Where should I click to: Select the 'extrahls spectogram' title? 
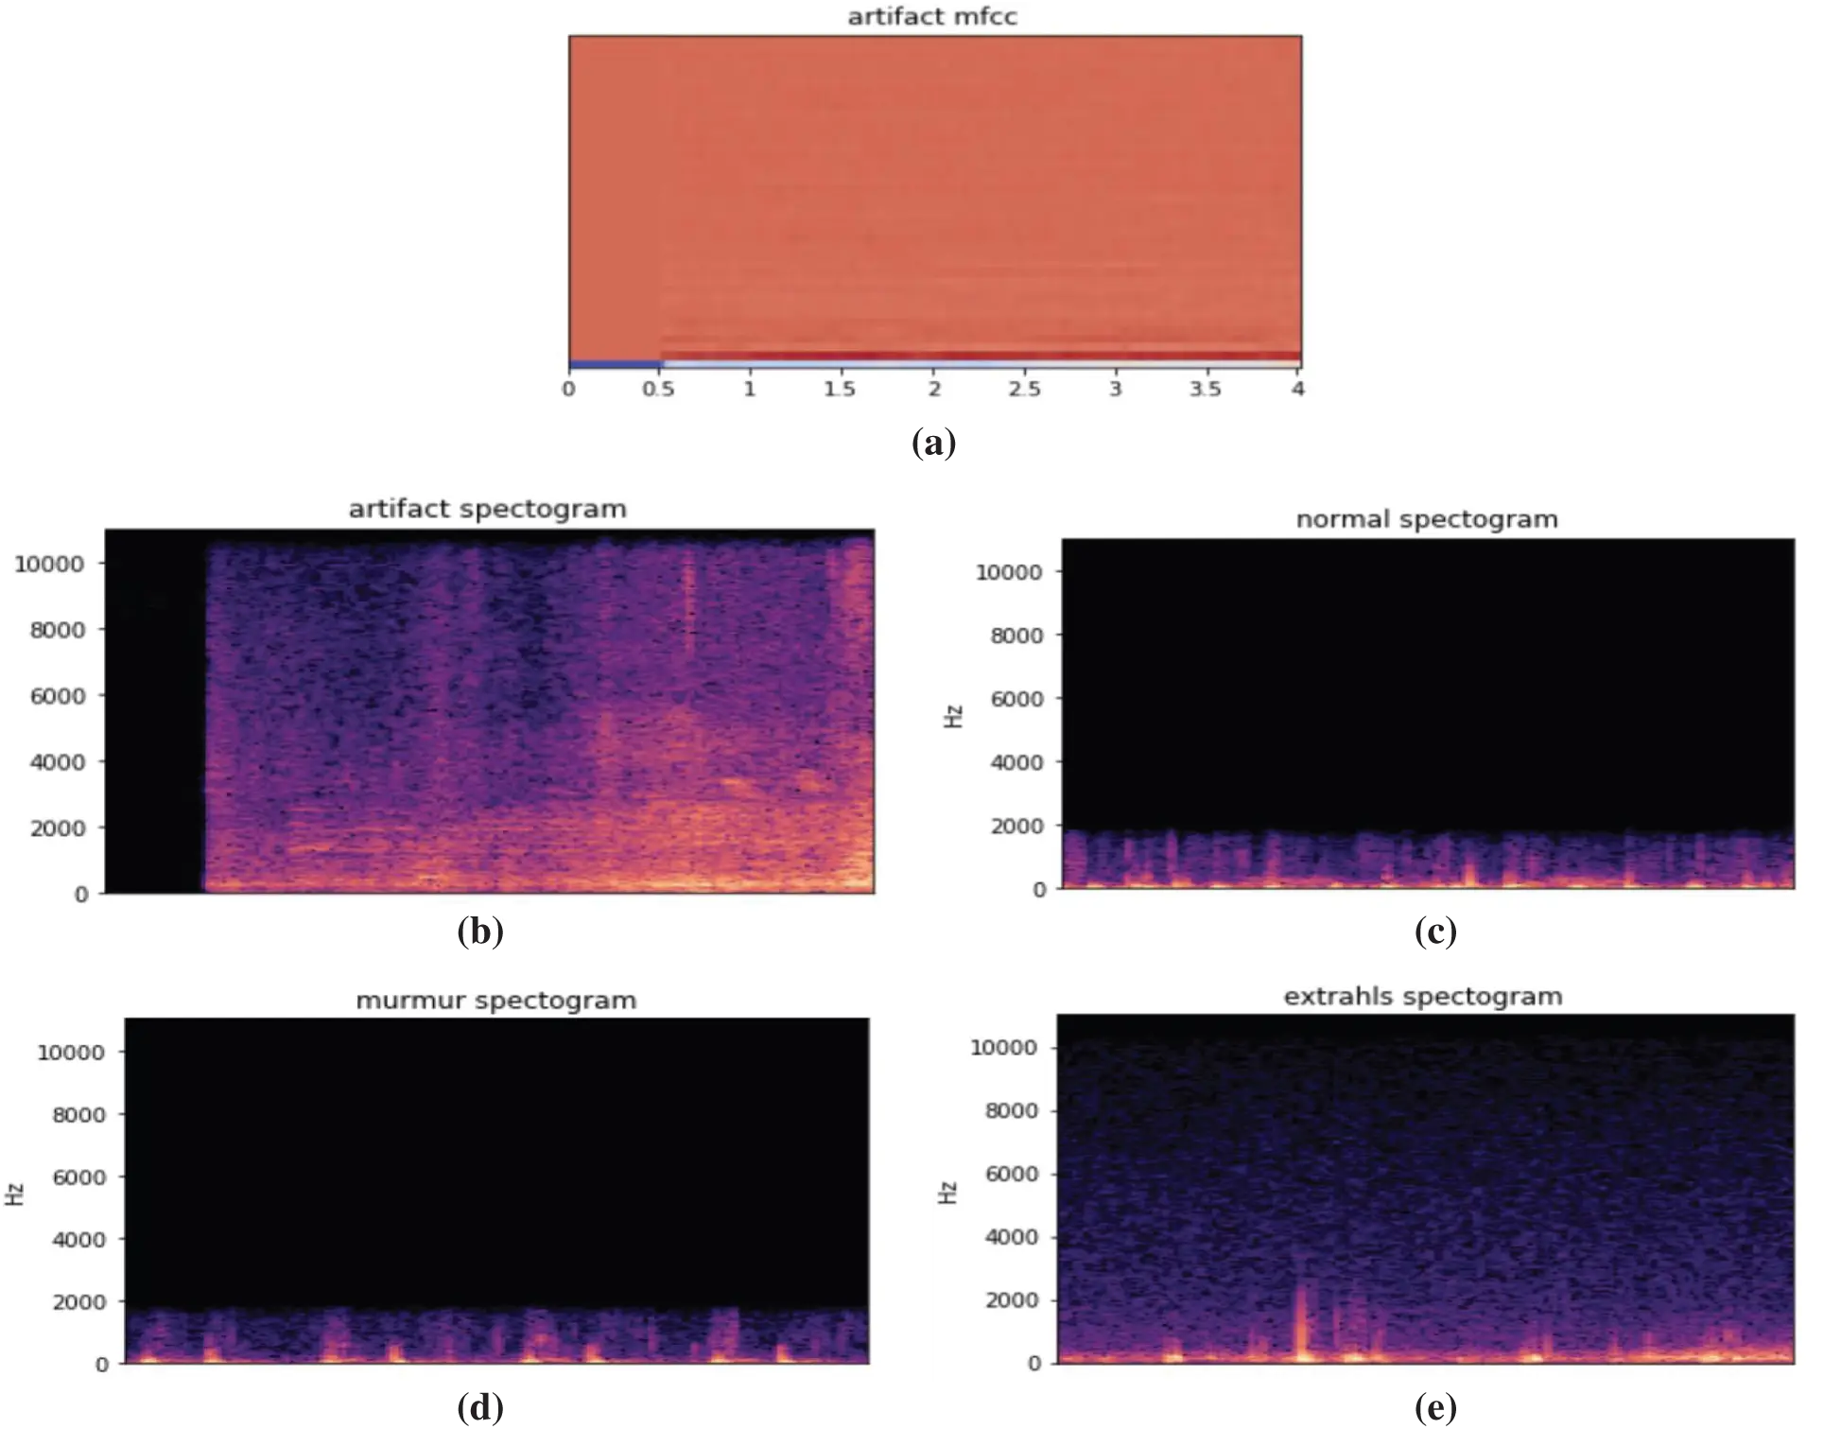click(1423, 997)
